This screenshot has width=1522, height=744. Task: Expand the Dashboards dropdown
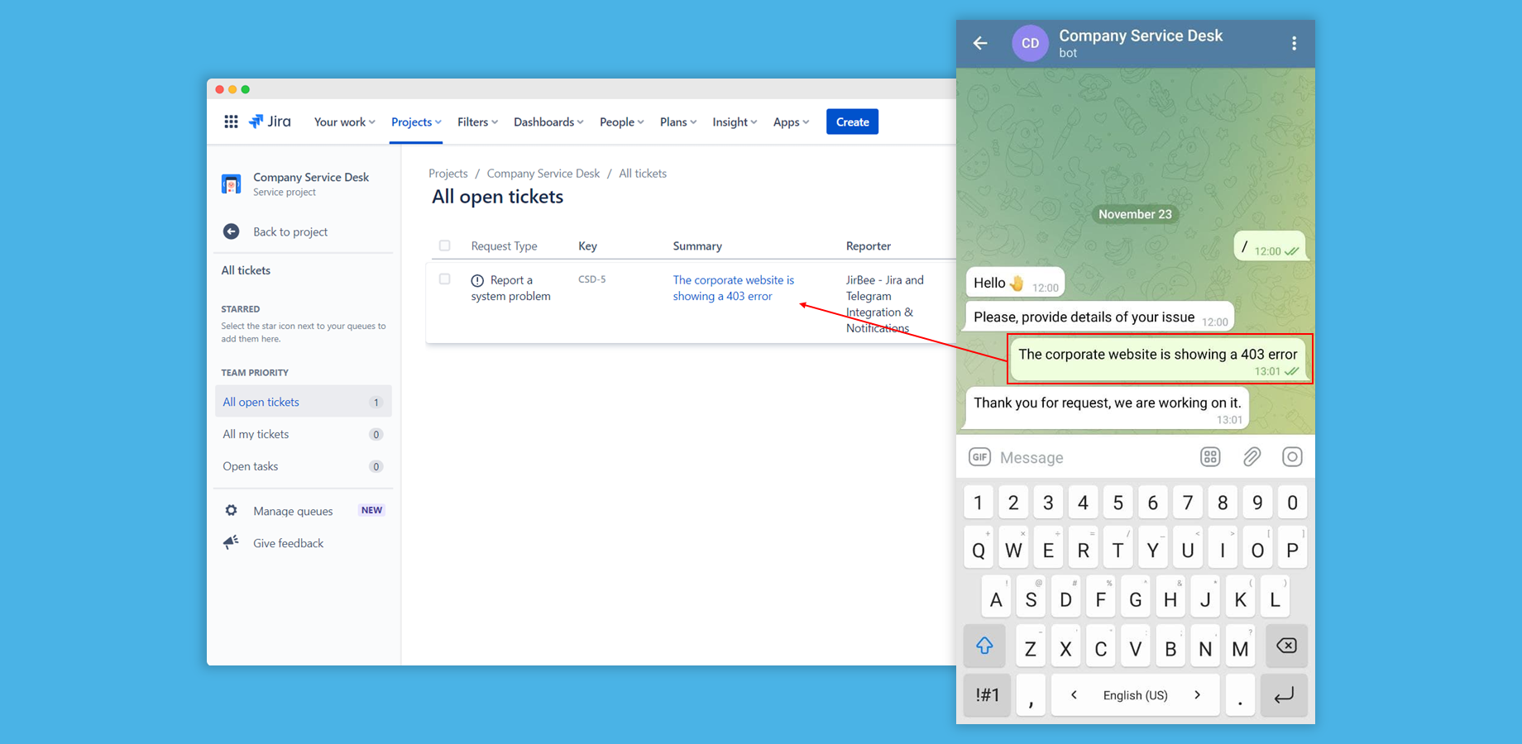[548, 122]
